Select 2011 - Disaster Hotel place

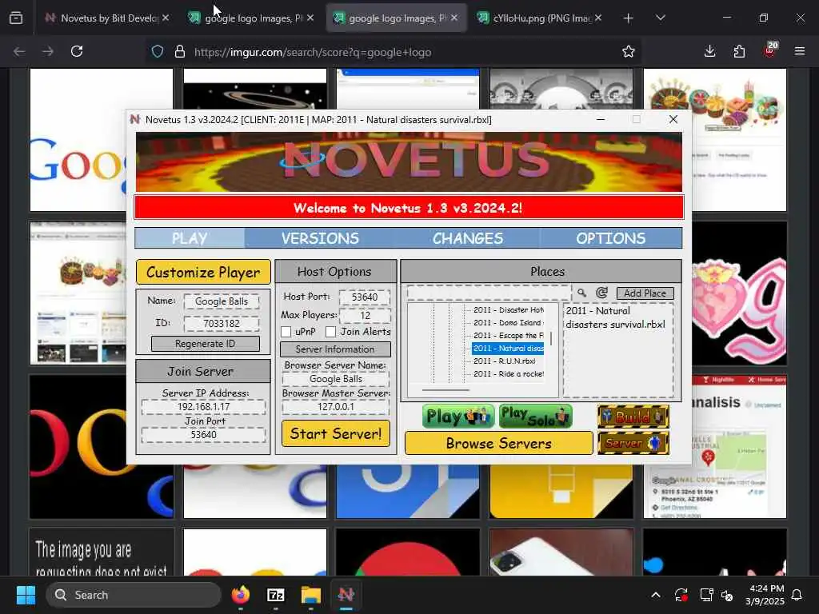click(x=508, y=310)
